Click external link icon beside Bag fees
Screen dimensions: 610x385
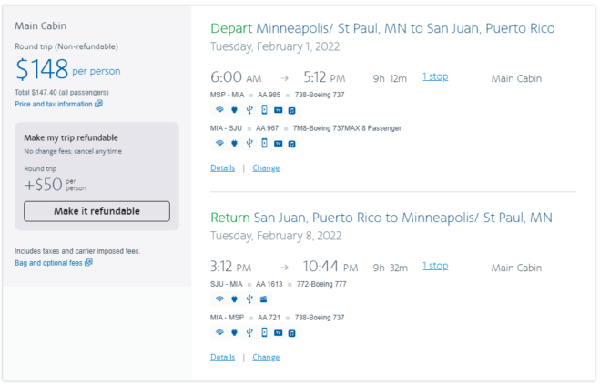pyautogui.click(x=88, y=262)
